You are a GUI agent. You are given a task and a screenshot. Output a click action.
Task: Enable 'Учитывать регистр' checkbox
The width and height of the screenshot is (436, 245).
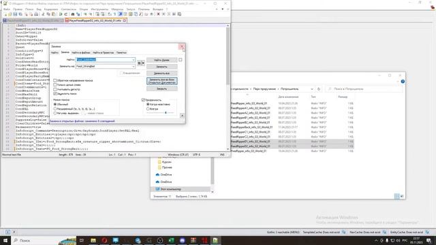pos(55,89)
